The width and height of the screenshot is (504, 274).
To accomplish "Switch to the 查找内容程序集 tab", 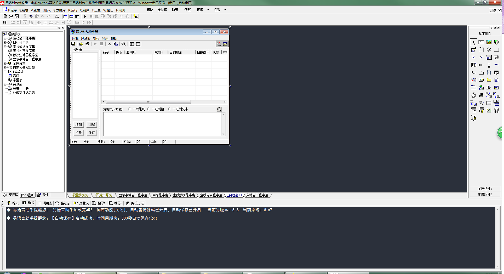I will pyautogui.click(x=211, y=195).
